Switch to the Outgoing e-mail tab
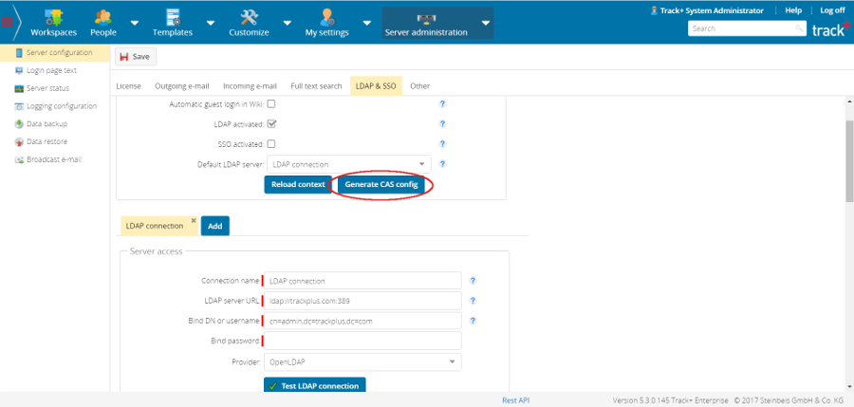This screenshot has height=407, width=854. 182,86
